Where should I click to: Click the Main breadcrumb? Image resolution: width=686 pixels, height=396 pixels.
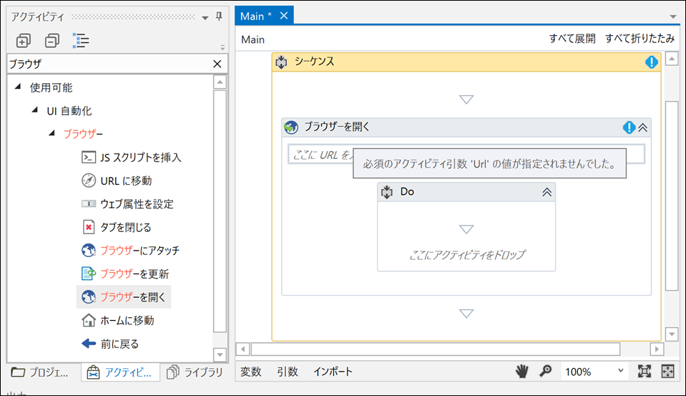253,39
